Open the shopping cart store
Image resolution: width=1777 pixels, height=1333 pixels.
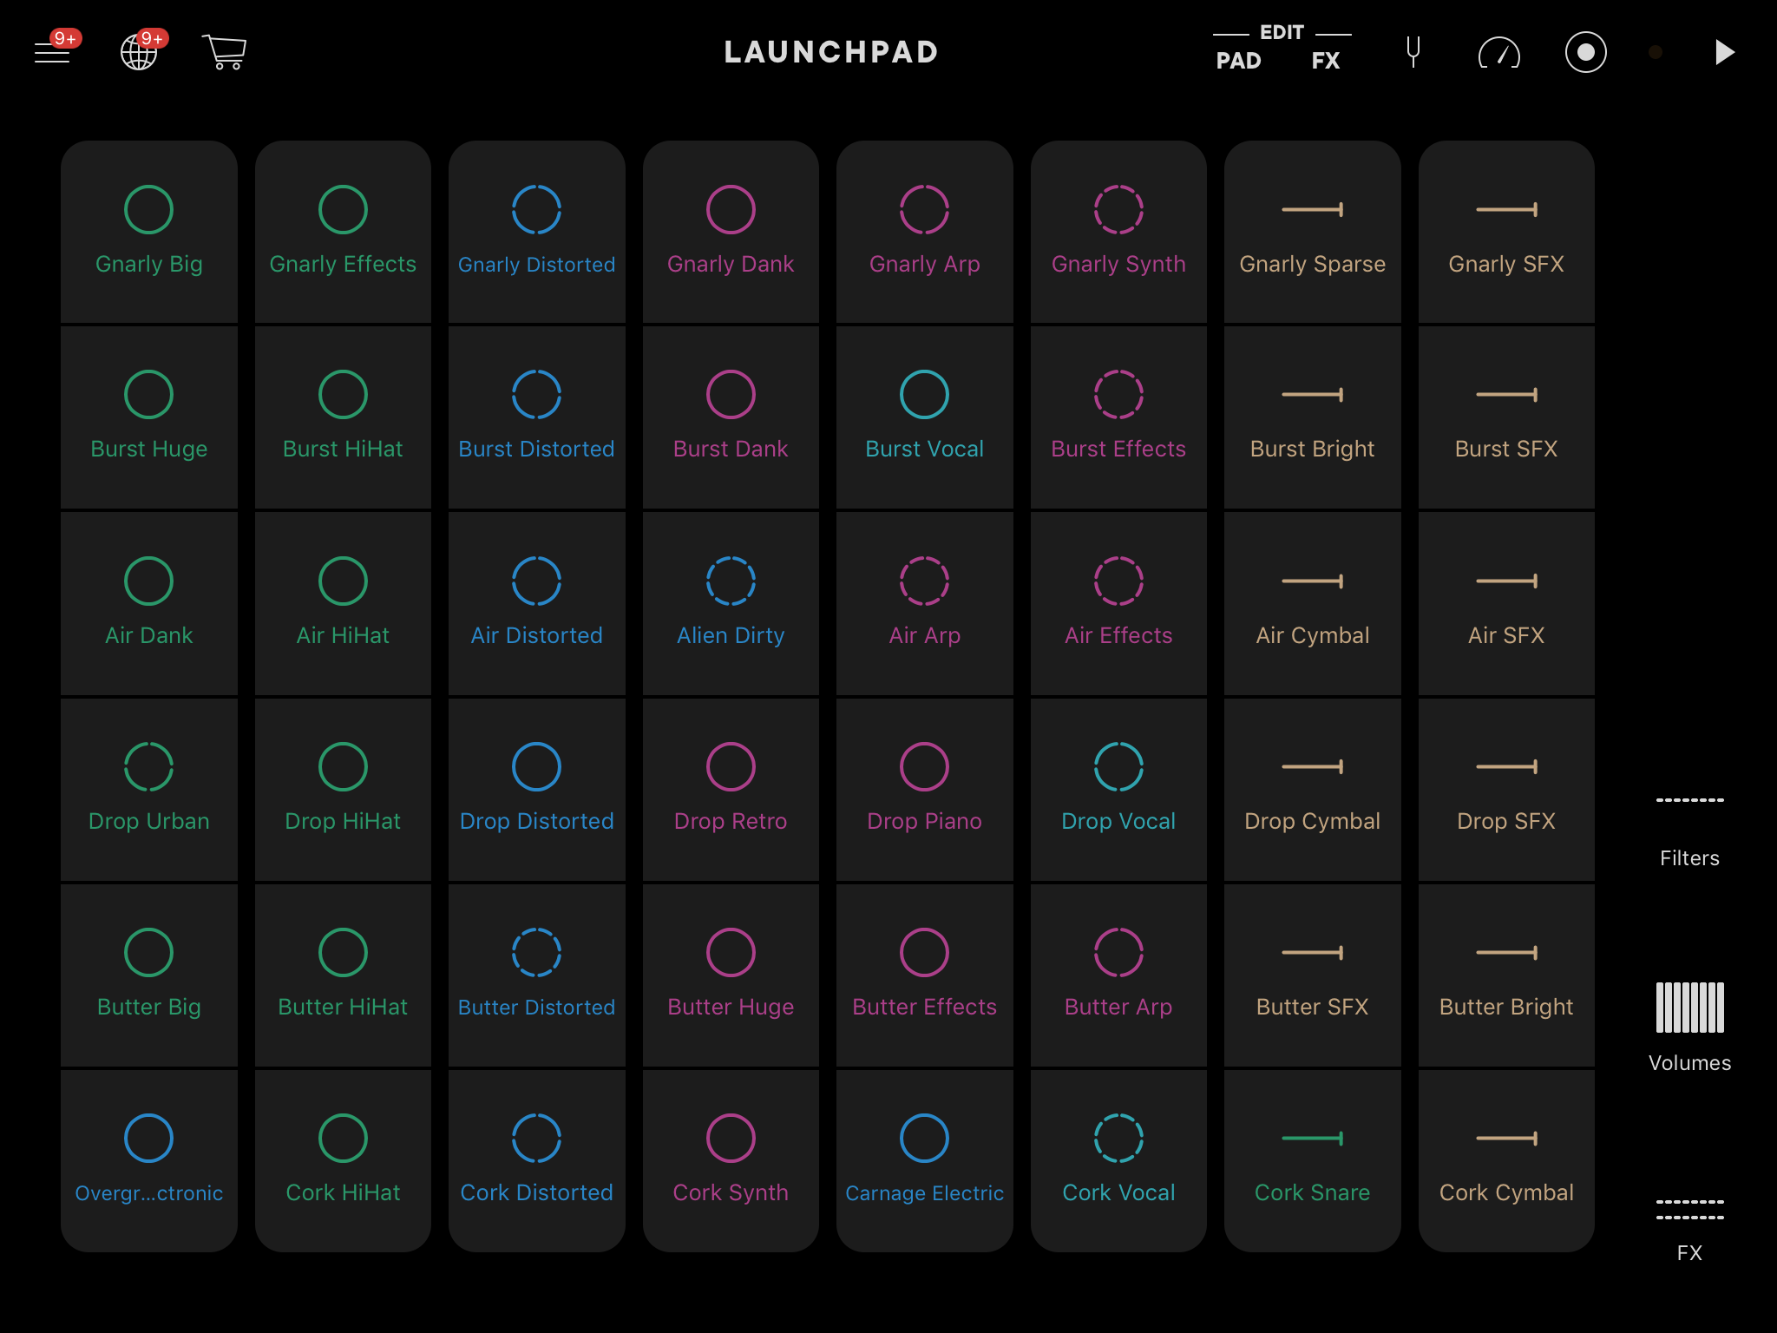(x=225, y=52)
